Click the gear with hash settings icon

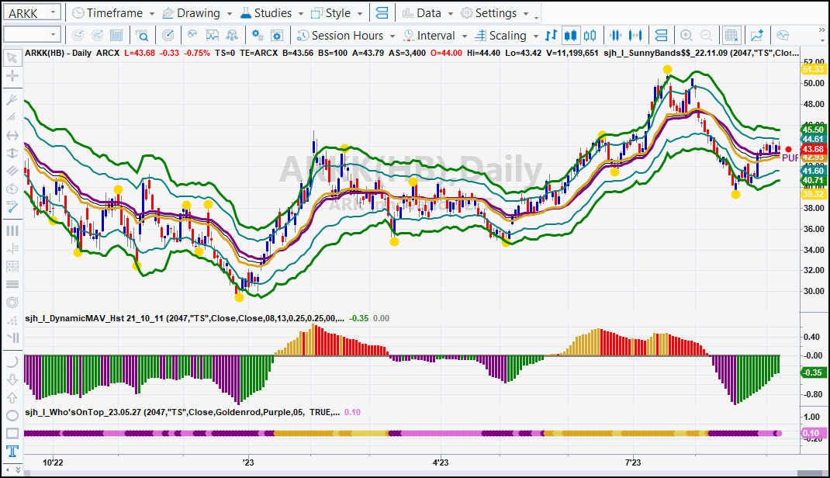(x=258, y=36)
